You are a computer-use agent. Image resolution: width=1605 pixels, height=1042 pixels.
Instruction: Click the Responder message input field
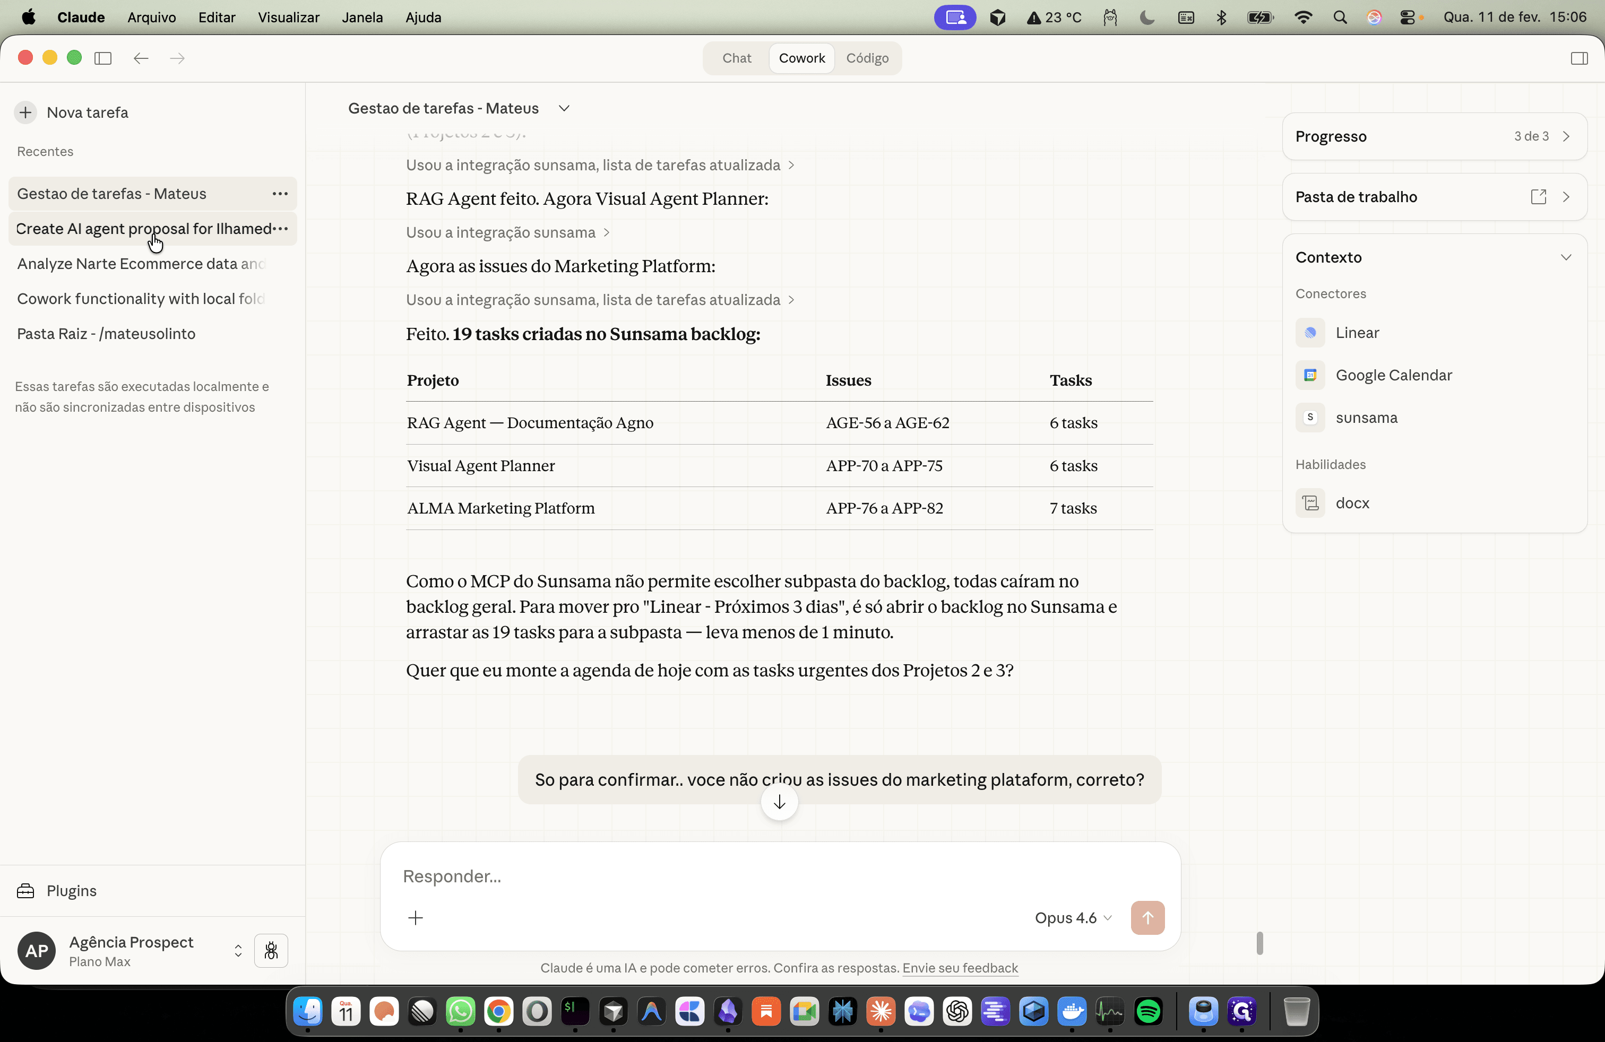click(x=780, y=876)
